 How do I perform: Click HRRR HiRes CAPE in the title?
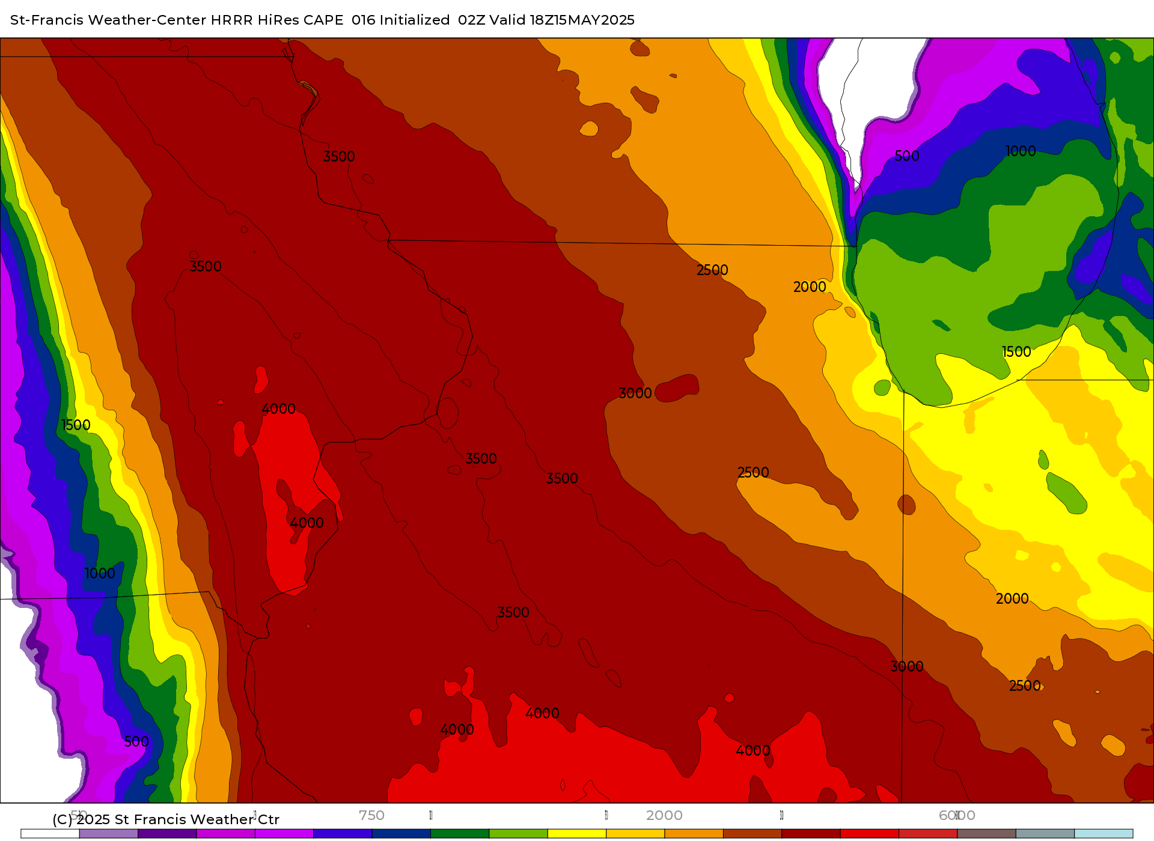277,20
